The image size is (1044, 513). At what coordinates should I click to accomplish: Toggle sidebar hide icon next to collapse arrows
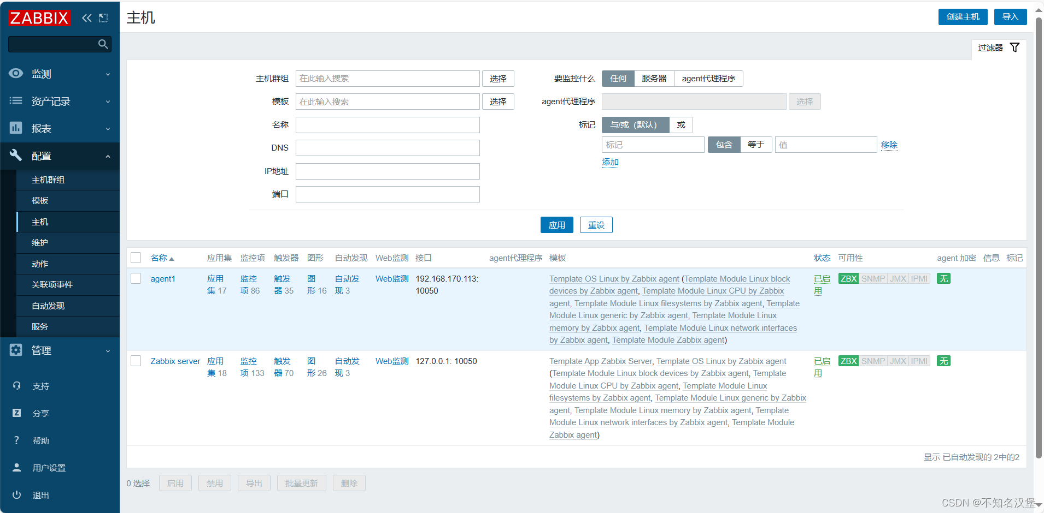[x=103, y=18]
